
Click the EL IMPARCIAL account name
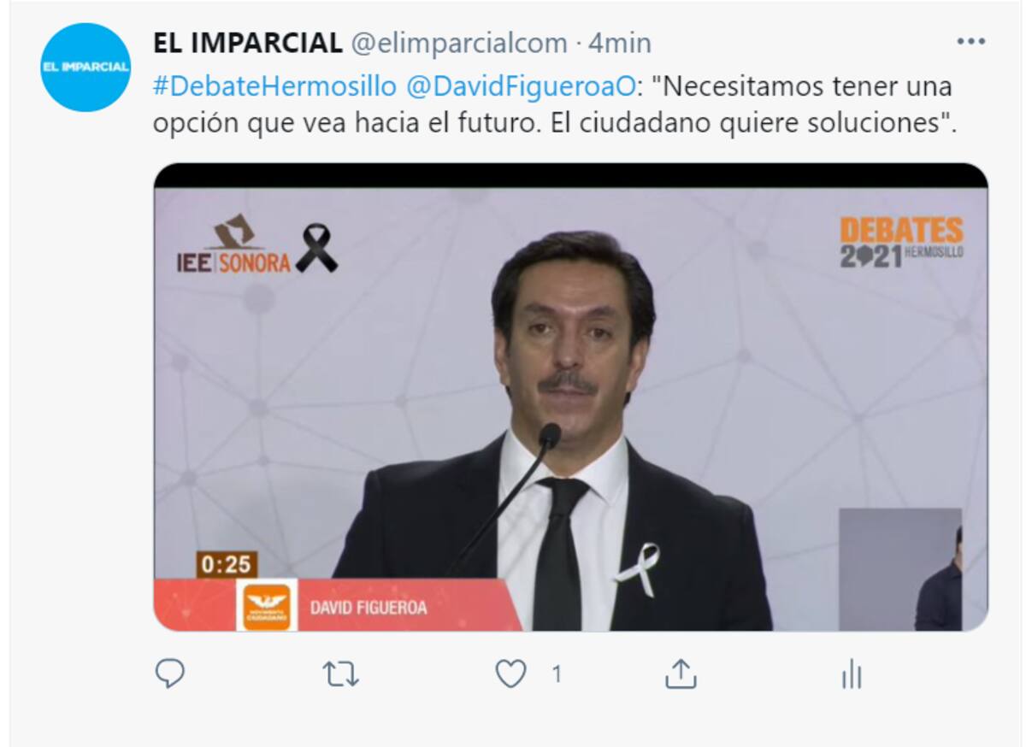tap(248, 43)
